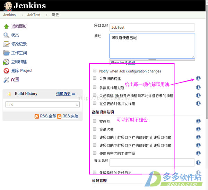
Task: Check the 在必要的时候并发构建 checkbox
Action: tap(95, 103)
